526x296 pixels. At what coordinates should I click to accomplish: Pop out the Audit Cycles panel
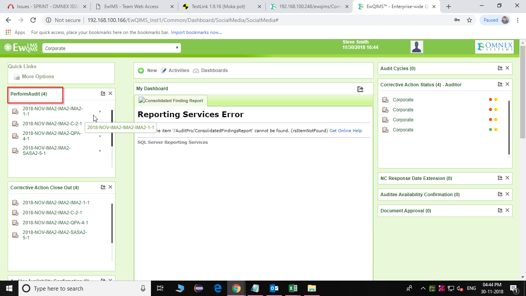point(500,68)
